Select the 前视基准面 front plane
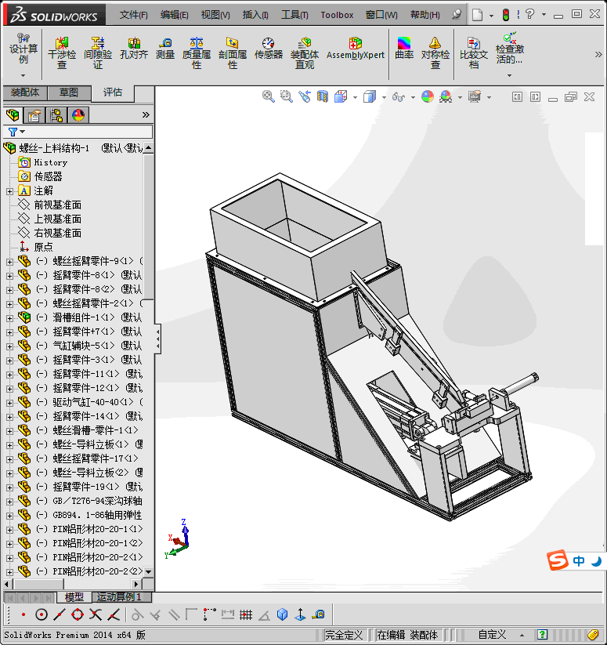The height and width of the screenshot is (645, 607). tap(57, 205)
